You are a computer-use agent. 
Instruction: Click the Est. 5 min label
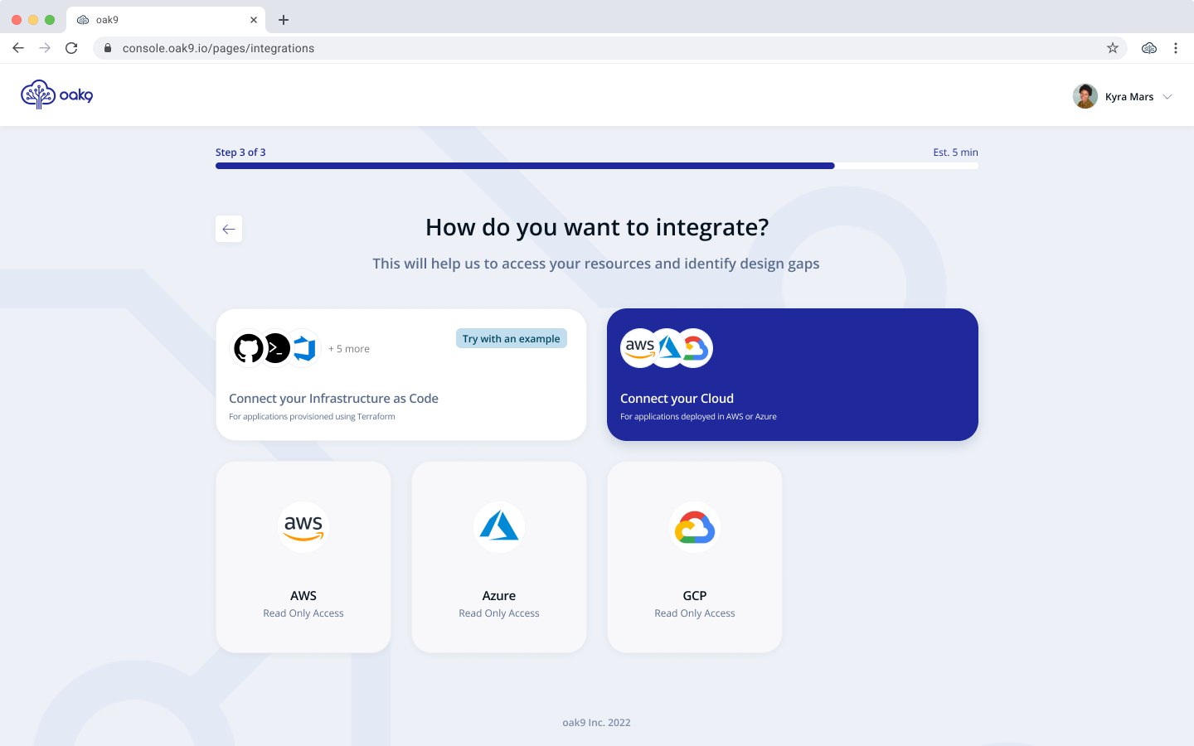pyautogui.click(x=955, y=153)
